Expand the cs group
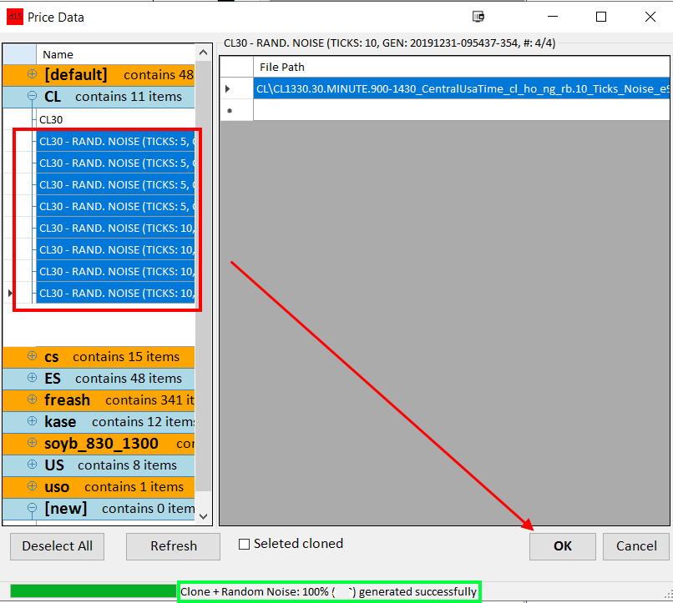 point(32,356)
